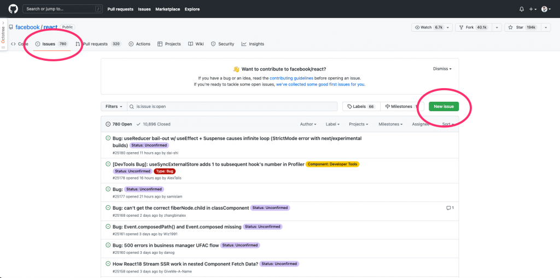The width and height of the screenshot is (560, 278).
Task: Click the Type: Bug label
Action: coord(165,171)
